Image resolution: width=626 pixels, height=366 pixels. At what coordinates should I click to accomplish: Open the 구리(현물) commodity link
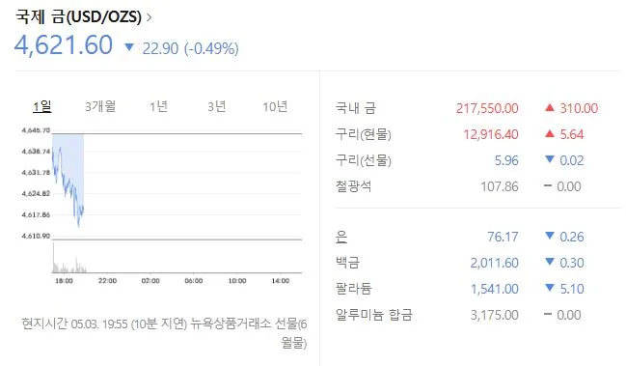coord(364,134)
